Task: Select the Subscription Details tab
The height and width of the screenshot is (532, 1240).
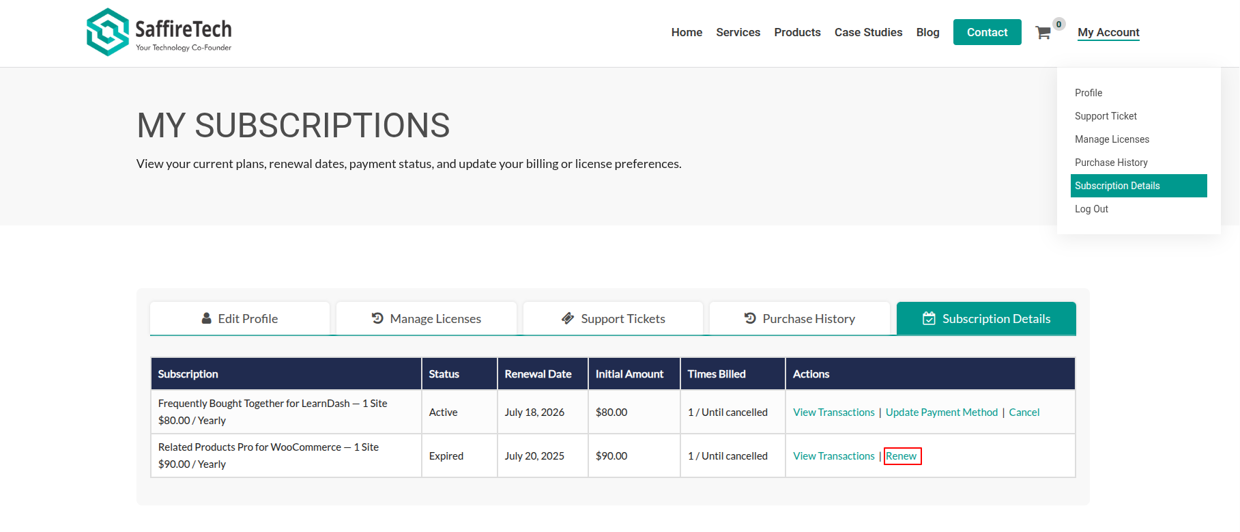Action: (986, 319)
